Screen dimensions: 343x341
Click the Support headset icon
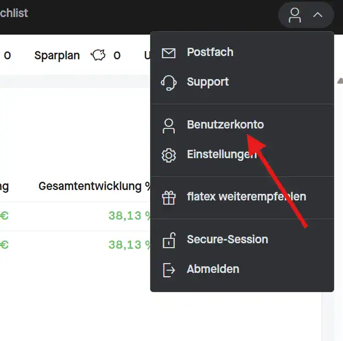169,82
